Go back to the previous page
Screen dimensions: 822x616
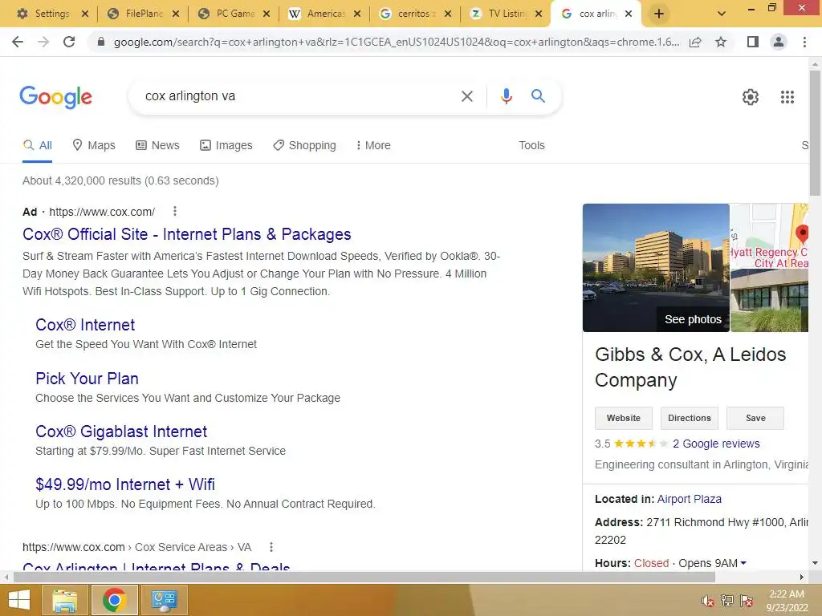(x=18, y=42)
